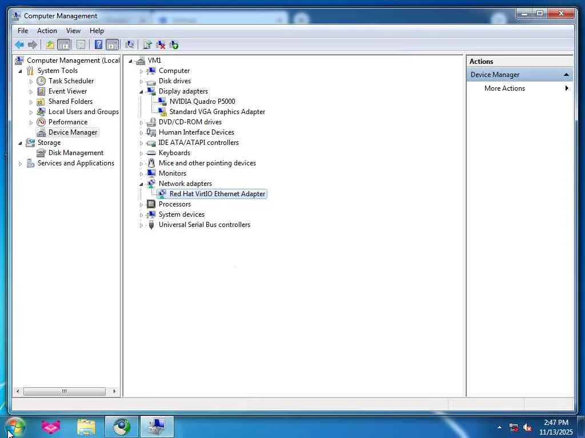The width and height of the screenshot is (585, 438).
Task: Expand the Task Scheduler node
Action: 31,81
